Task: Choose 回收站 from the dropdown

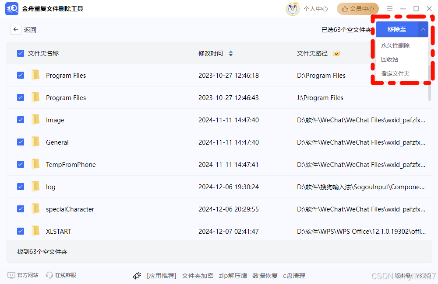Action: point(390,59)
